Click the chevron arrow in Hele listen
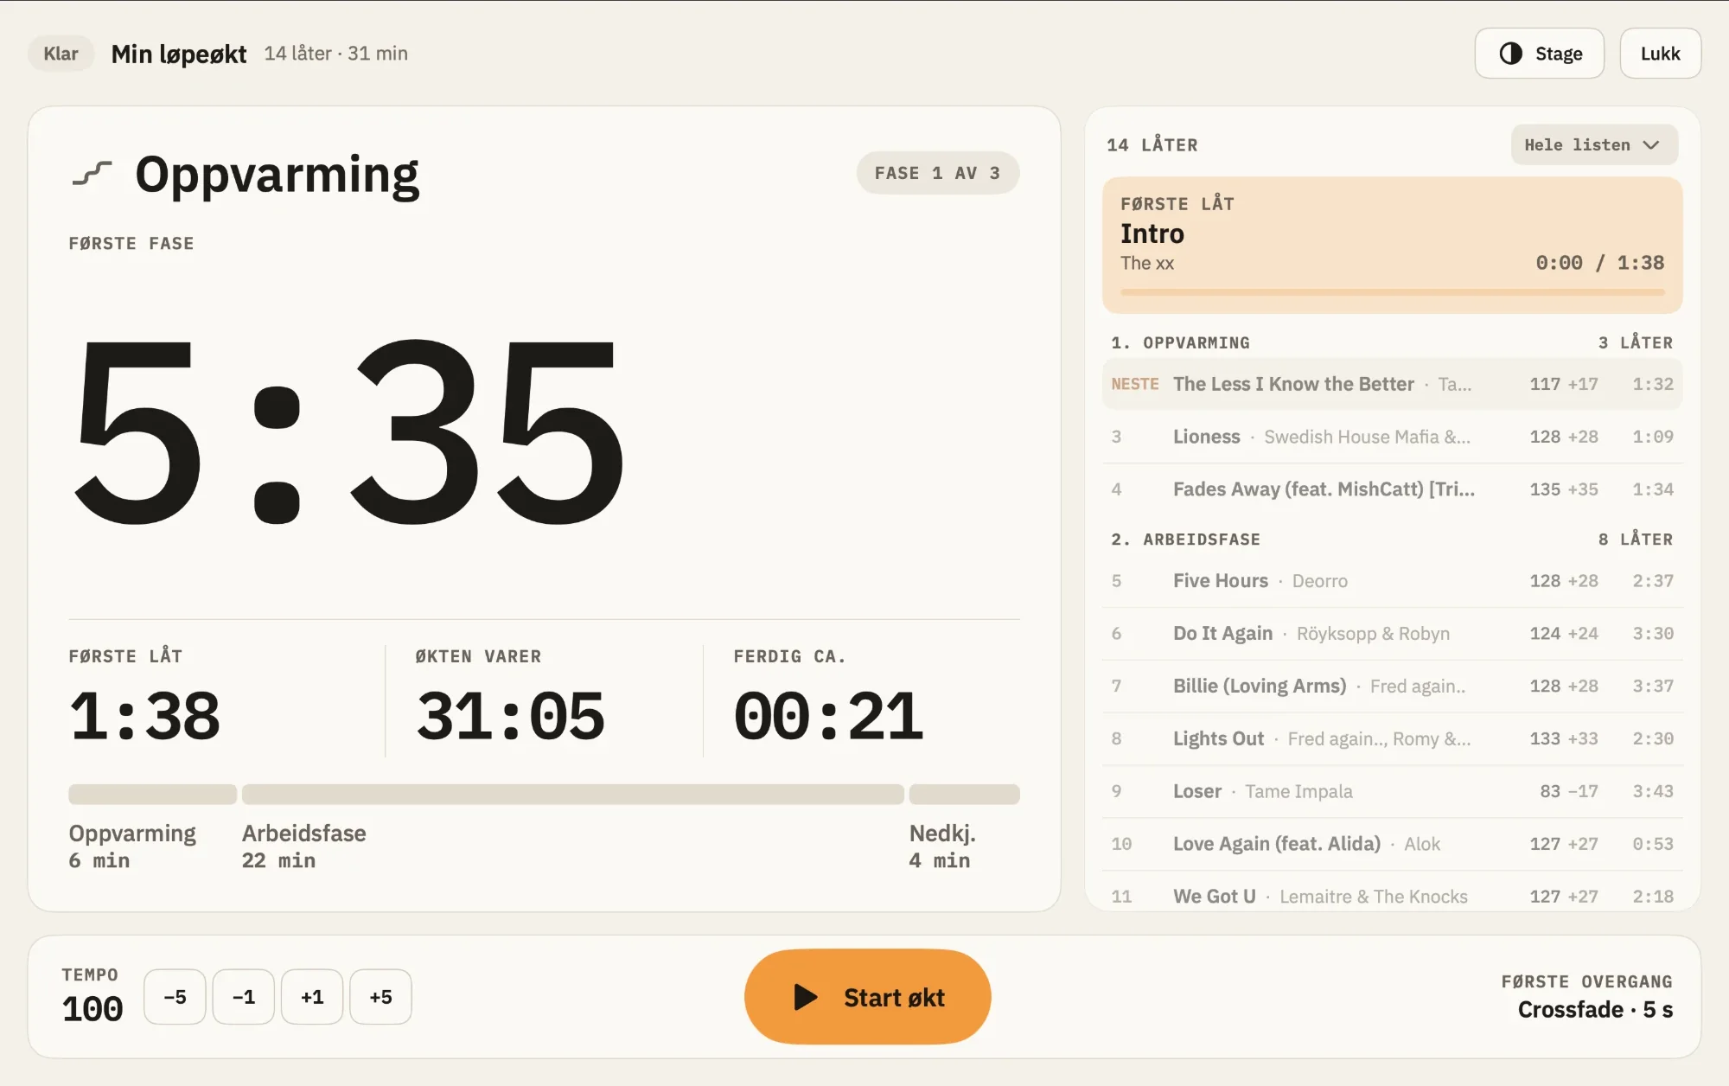Viewport: 1729px width, 1086px height. point(1651,145)
